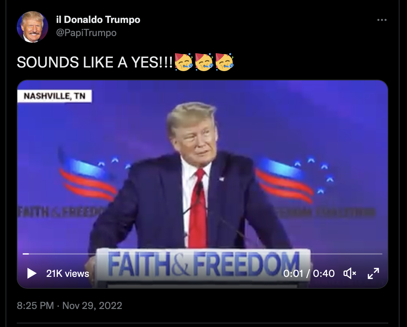Screen dimensions: 407x327
Task: Click the speaker's red tie in the video
Action: [x=199, y=210]
